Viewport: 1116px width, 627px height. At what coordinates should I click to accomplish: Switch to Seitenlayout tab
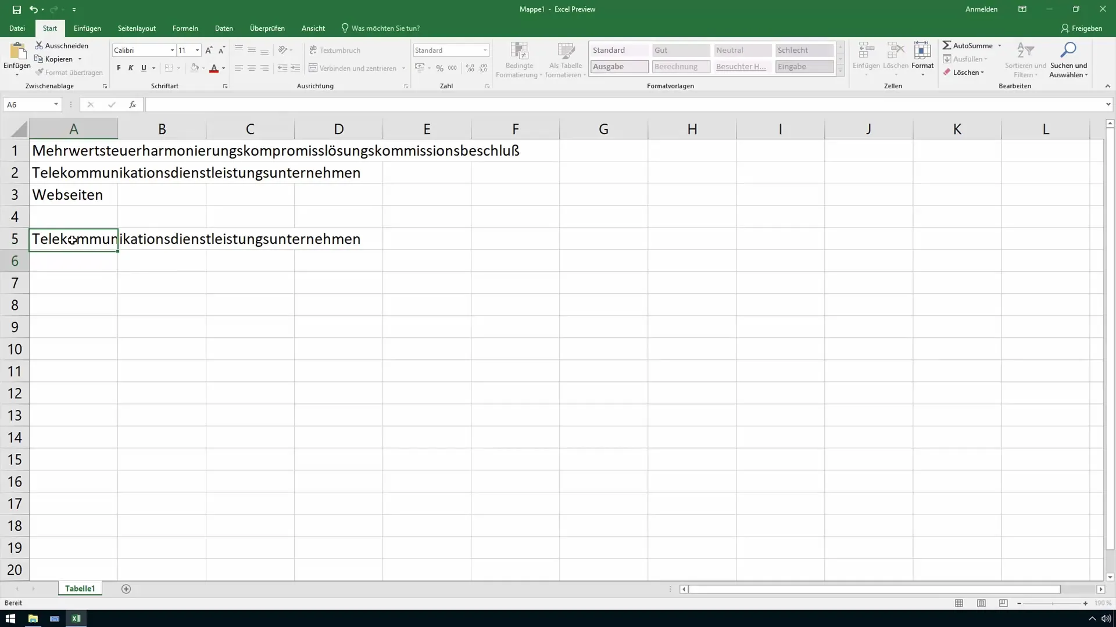(137, 28)
